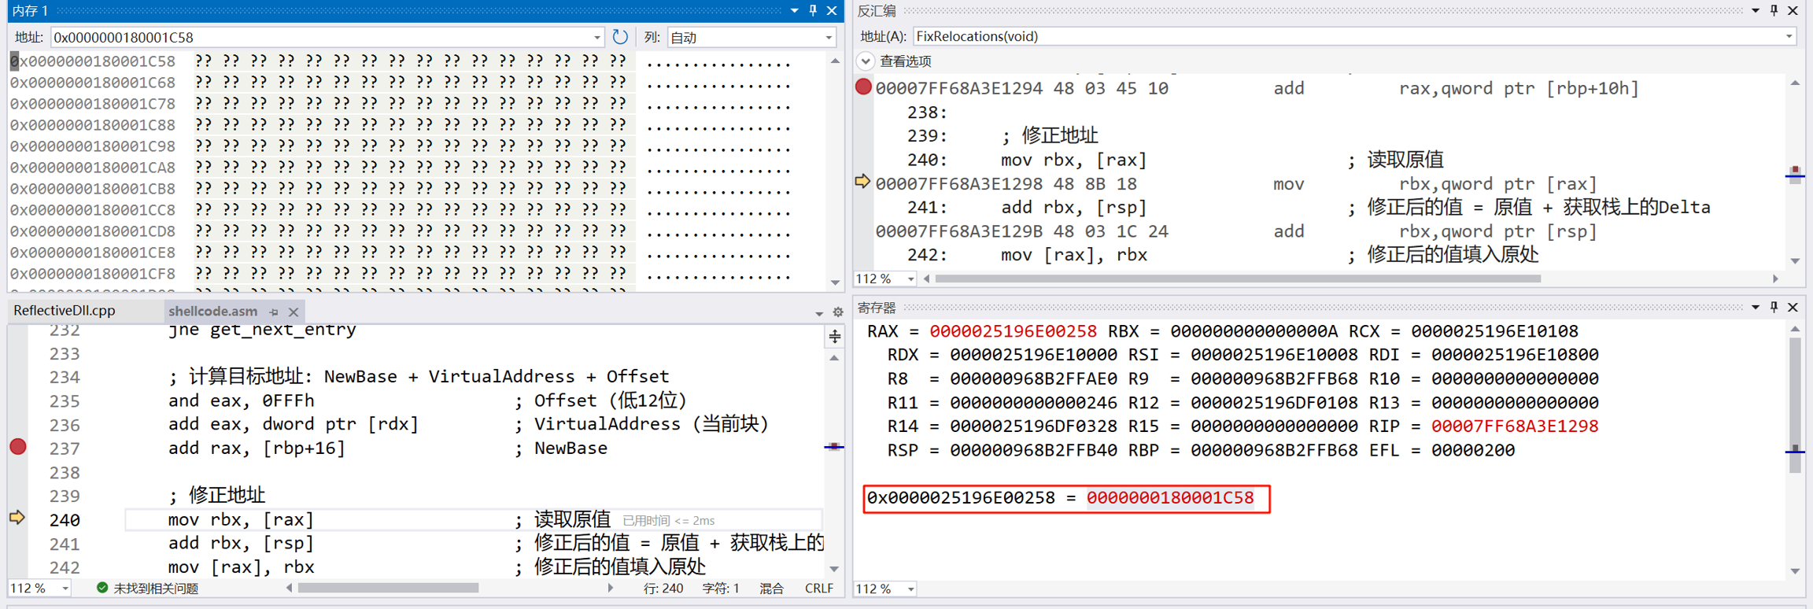Click the no-issues-found status check icon
The height and width of the screenshot is (609, 1813).
[102, 588]
